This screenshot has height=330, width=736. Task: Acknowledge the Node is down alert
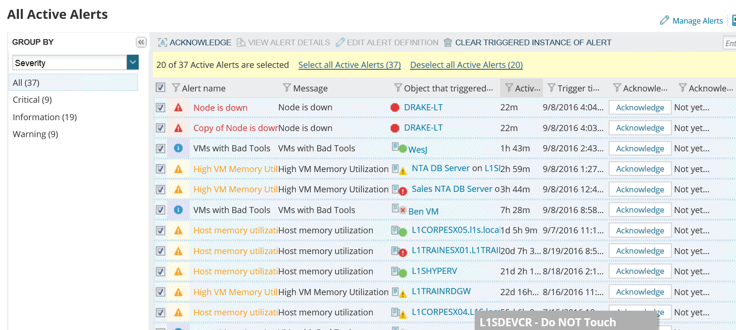coord(640,107)
